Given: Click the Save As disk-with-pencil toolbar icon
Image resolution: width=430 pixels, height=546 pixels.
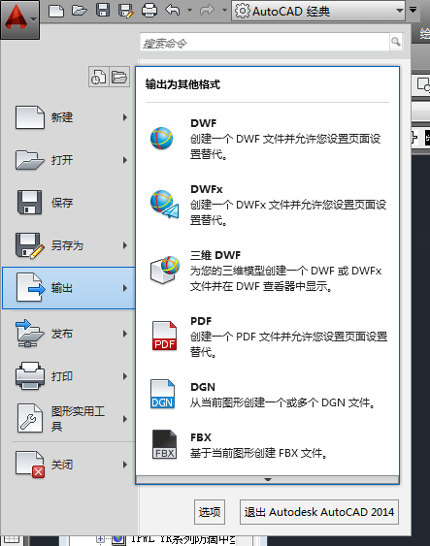Looking at the screenshot, I should pos(126,11).
